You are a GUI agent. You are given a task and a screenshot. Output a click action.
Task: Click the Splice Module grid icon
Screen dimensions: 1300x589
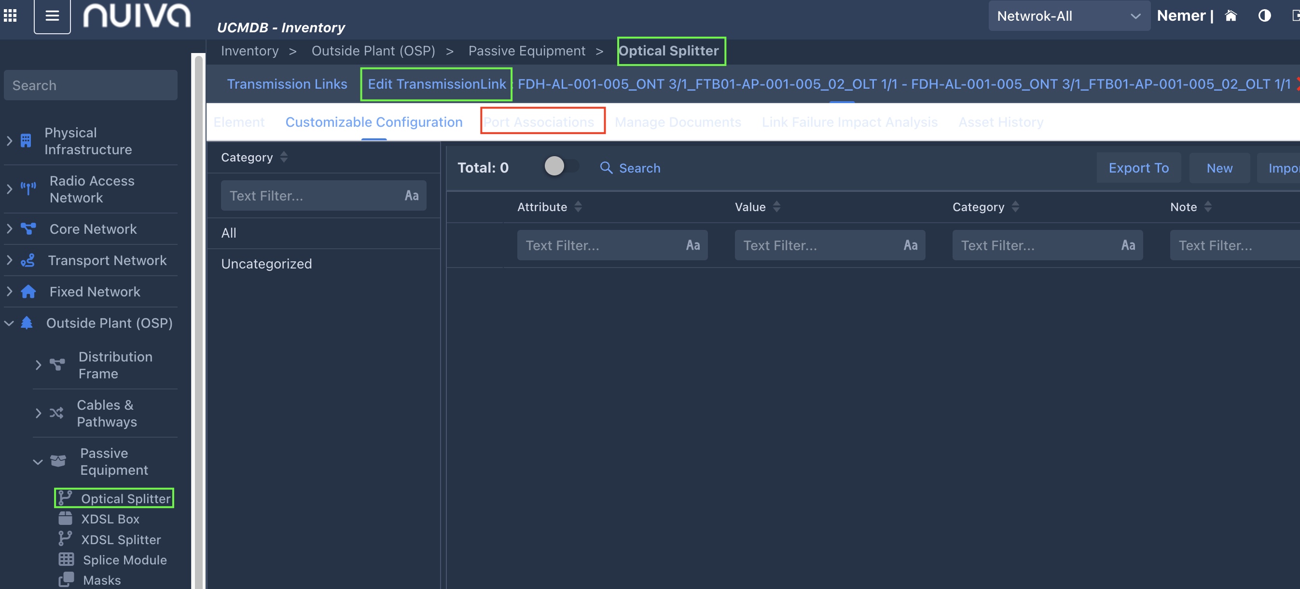point(66,559)
